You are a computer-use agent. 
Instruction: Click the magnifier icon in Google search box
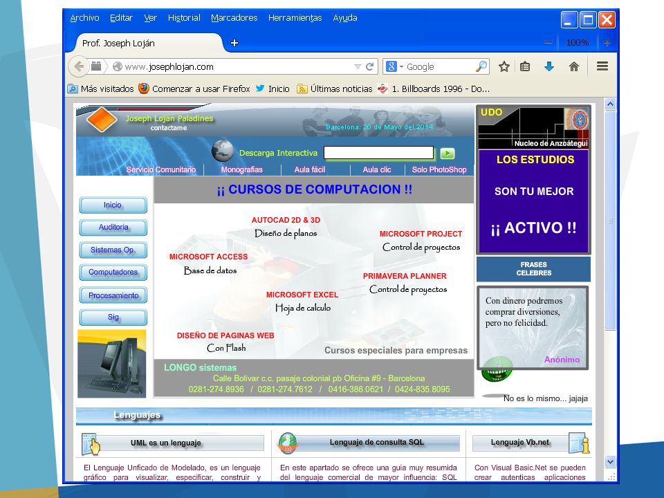tap(481, 66)
